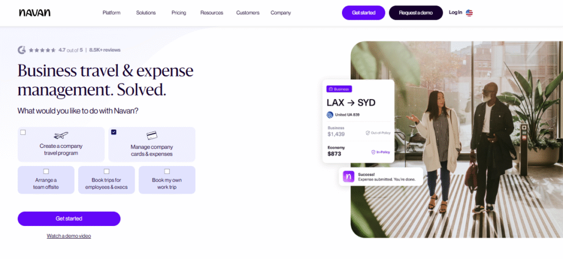This screenshot has width=563, height=259.
Task: Check the Create a company travel program box
Action: pyautogui.click(x=23, y=133)
